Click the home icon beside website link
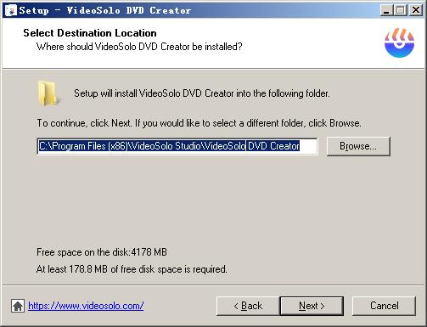 coord(18,306)
